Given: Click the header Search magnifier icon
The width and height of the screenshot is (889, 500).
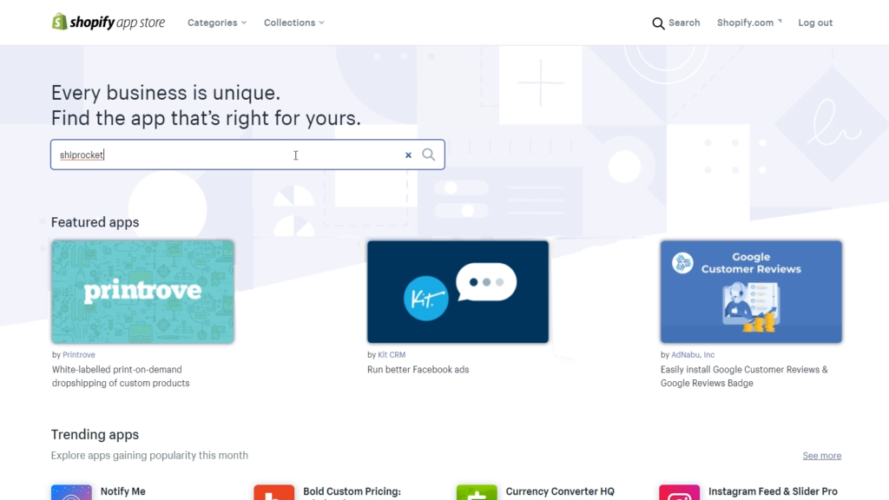Looking at the screenshot, I should [658, 23].
